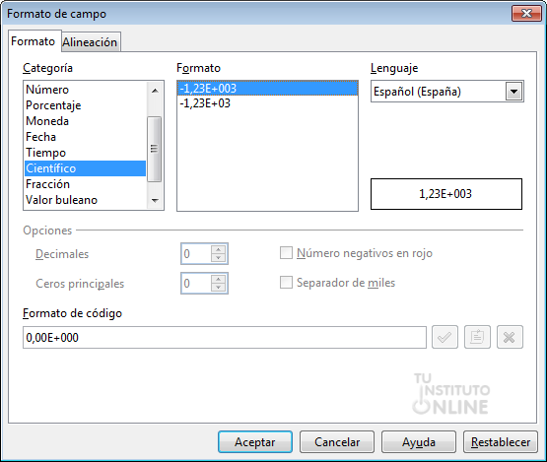Click the delete format X icon
This screenshot has width=547, height=462.
point(510,337)
